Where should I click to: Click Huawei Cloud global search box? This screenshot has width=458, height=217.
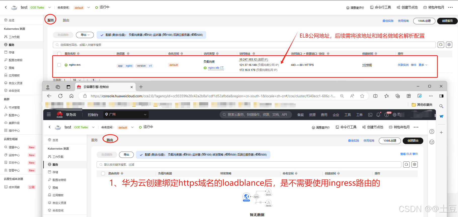(x=256, y=115)
